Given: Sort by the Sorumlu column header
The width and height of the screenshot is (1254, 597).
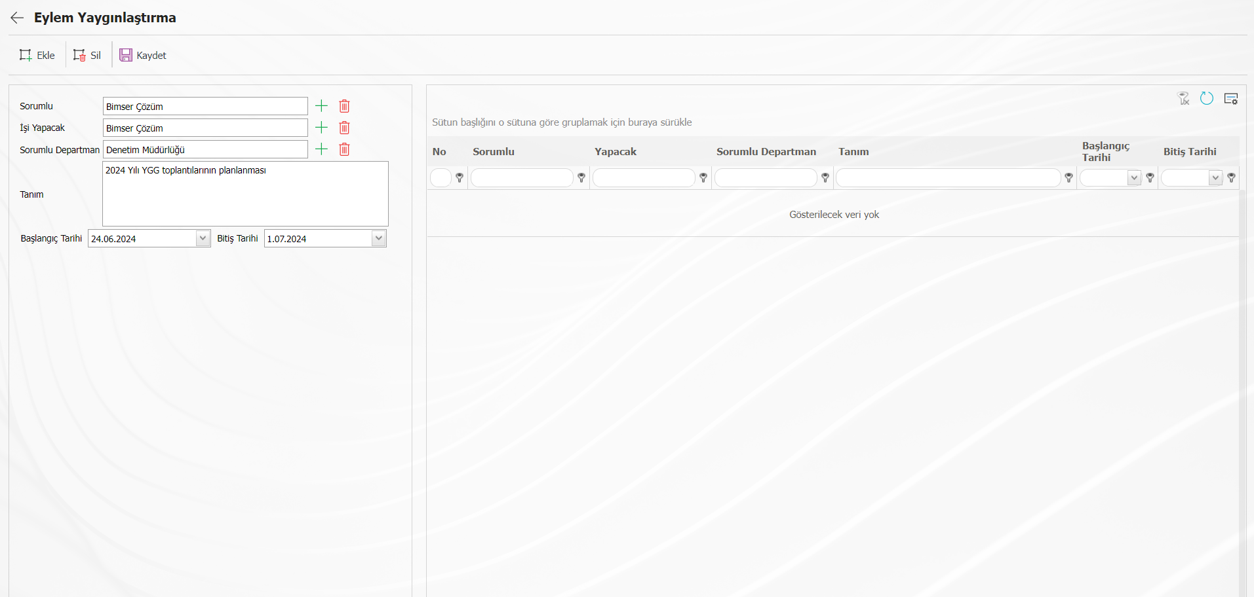Looking at the screenshot, I should tap(494, 151).
